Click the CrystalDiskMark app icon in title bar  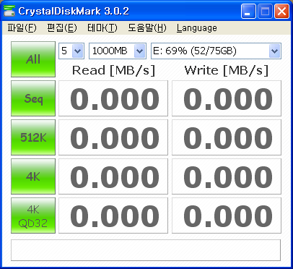click(9, 11)
